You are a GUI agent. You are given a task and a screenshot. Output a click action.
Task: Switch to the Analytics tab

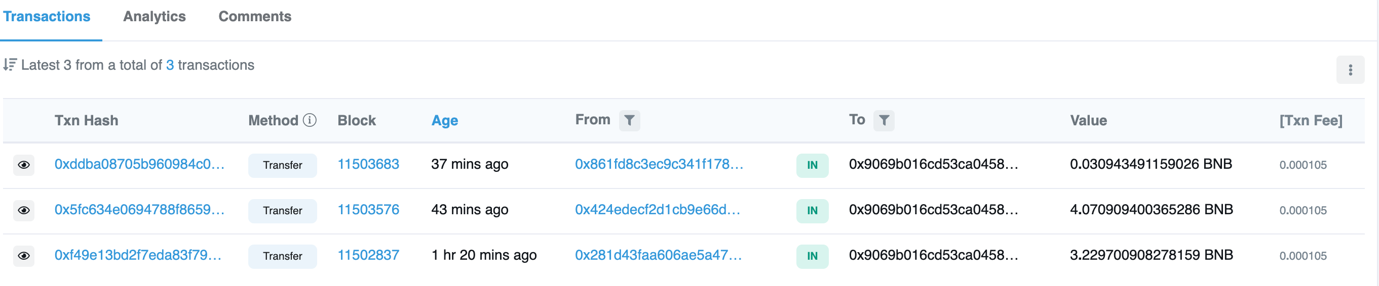[154, 17]
